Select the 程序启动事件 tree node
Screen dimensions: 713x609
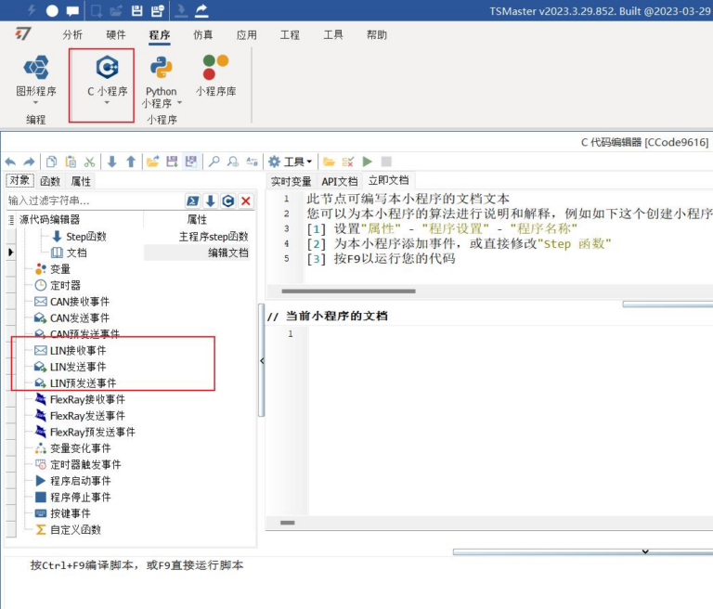[x=80, y=481]
